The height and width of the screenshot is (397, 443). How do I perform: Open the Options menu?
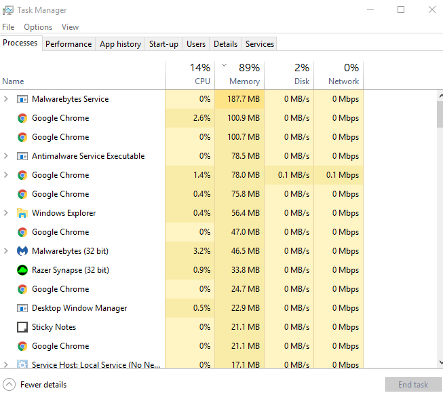click(x=38, y=27)
